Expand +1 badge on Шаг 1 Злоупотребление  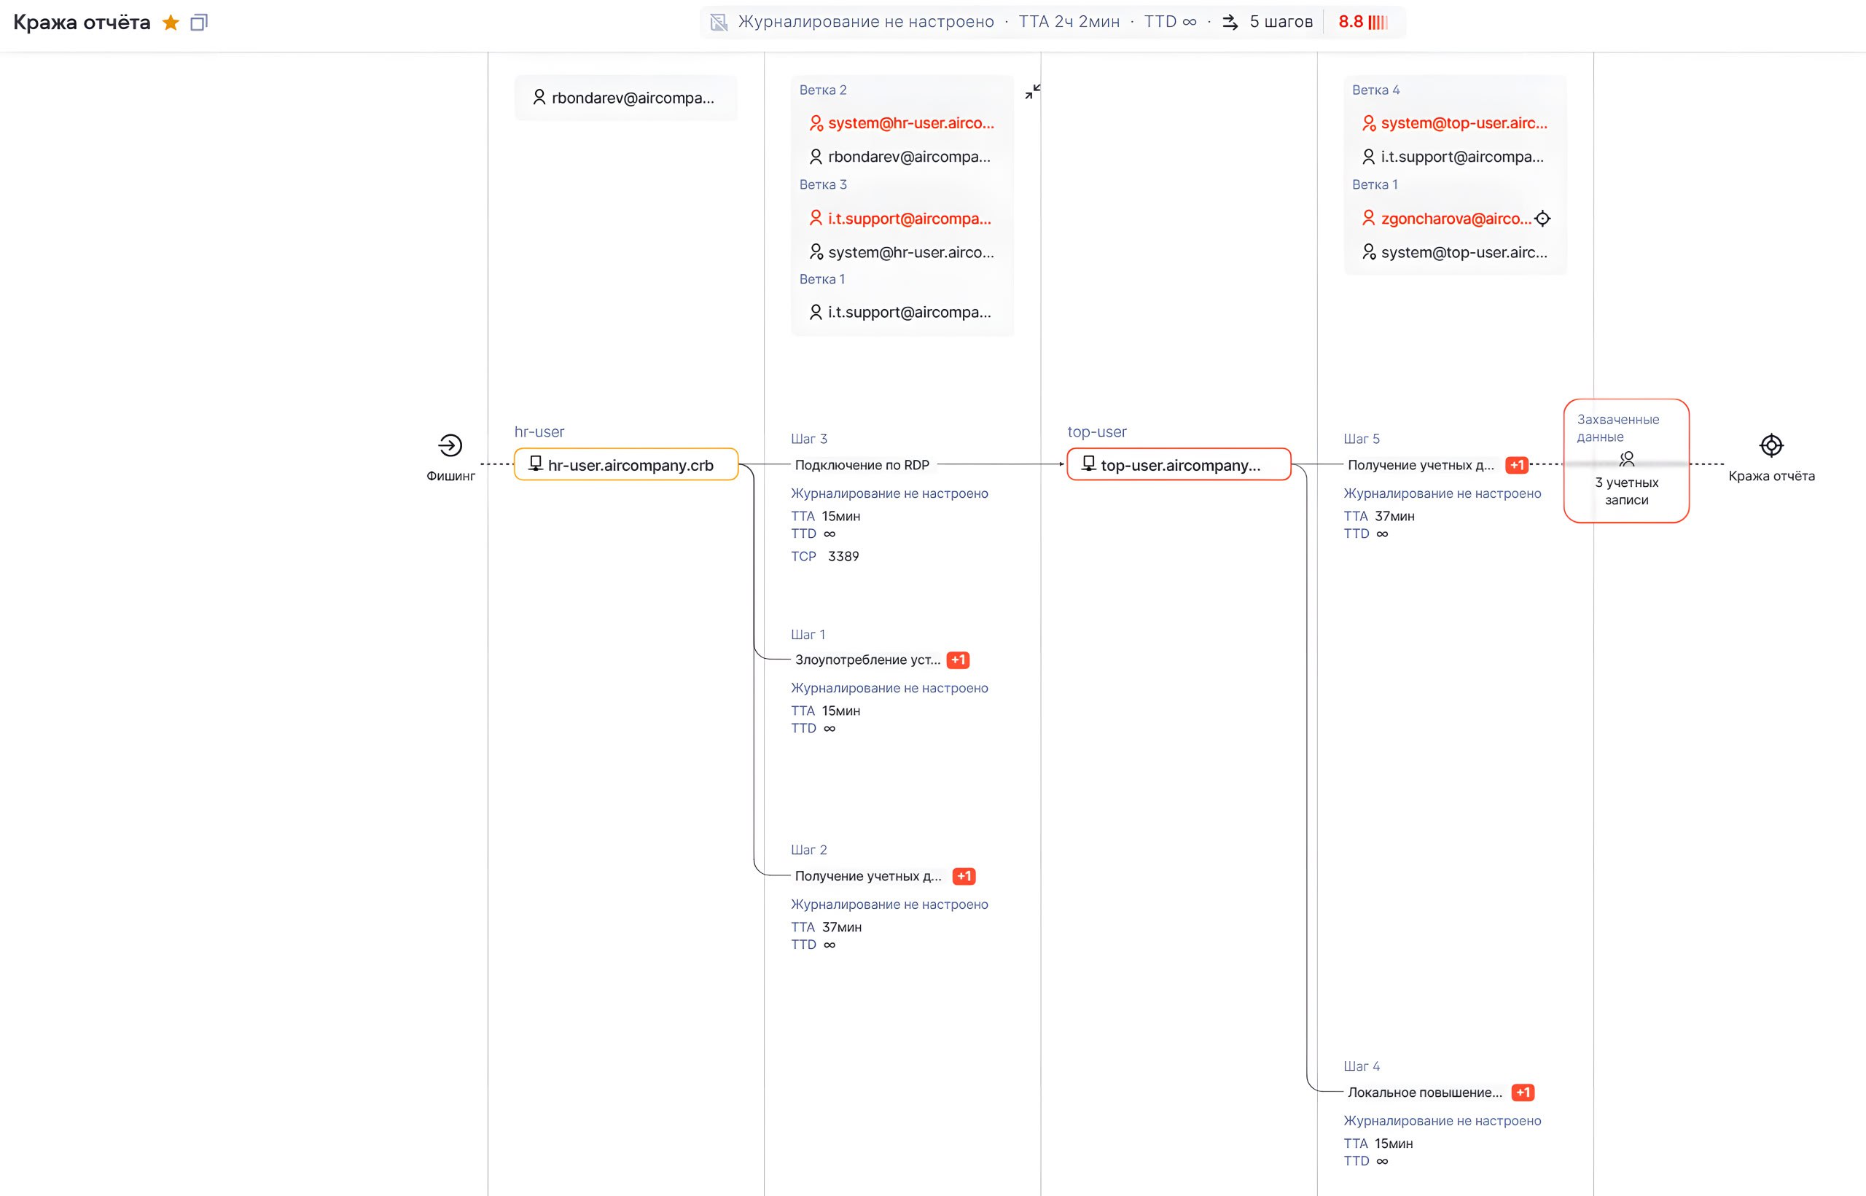tap(958, 660)
